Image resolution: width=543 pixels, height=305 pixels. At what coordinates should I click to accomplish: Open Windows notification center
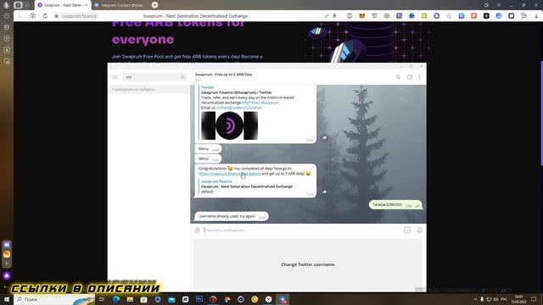tap(534, 299)
